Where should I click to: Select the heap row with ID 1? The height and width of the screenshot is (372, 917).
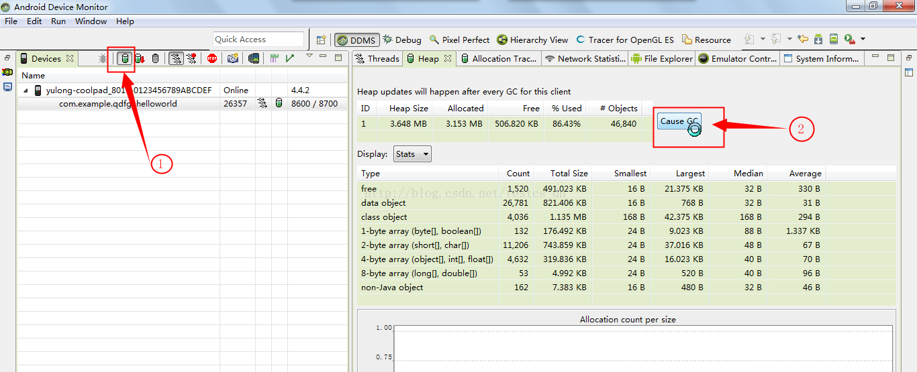(506, 123)
